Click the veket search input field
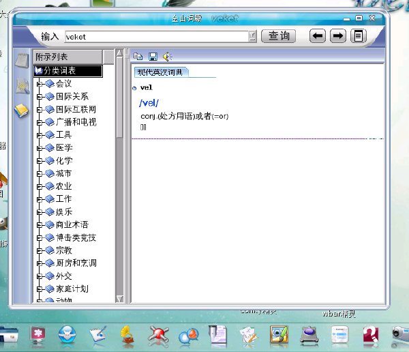The height and width of the screenshot is (352, 409). (157, 37)
